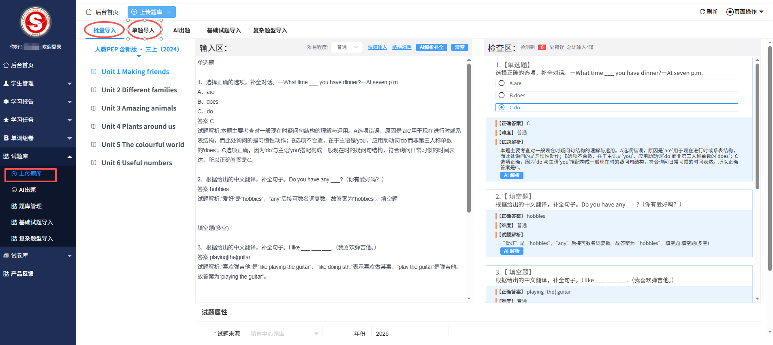This screenshot has width=773, height=345.
Task: Open the 难易程度 difficulty dropdown
Action: (347, 47)
